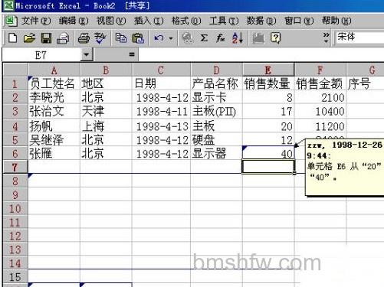Select the 销售数量 header cell

click(x=268, y=83)
